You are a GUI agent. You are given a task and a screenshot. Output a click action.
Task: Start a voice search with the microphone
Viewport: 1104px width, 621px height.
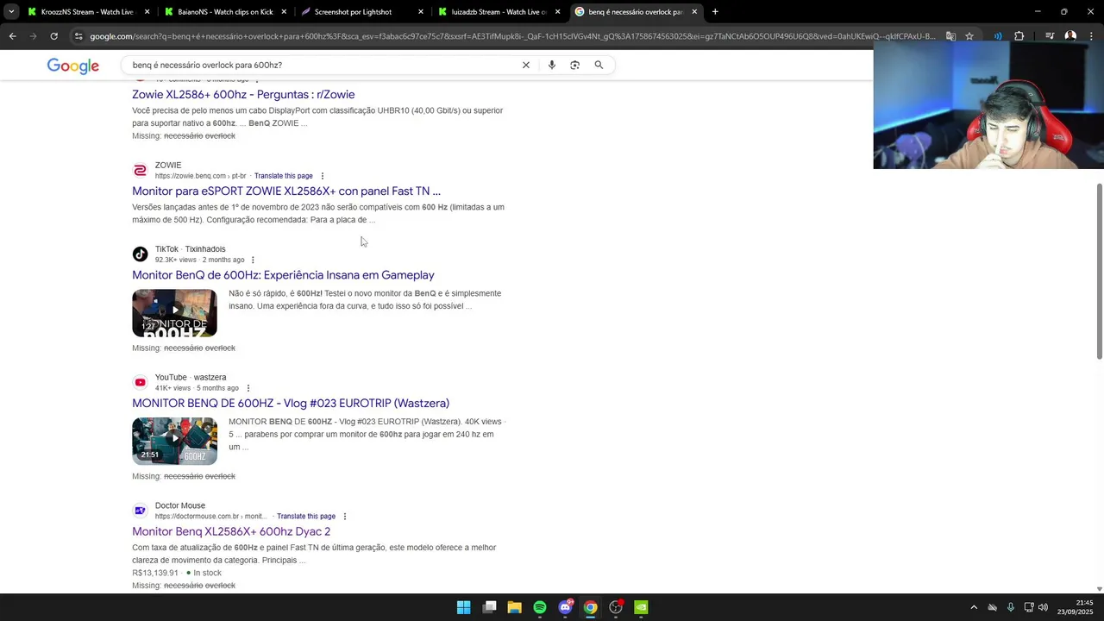pos(552,65)
